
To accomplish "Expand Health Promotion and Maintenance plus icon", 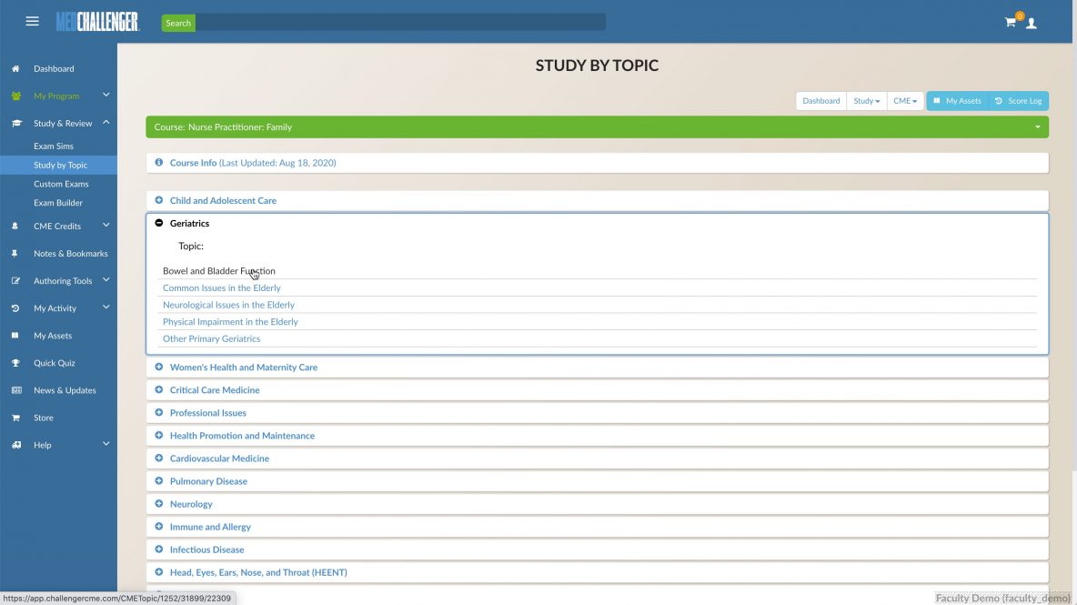I will [x=158, y=436].
